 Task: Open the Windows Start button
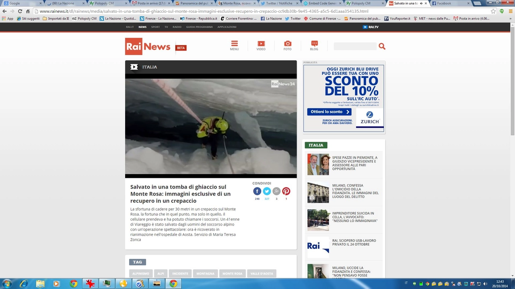[x=7, y=283]
